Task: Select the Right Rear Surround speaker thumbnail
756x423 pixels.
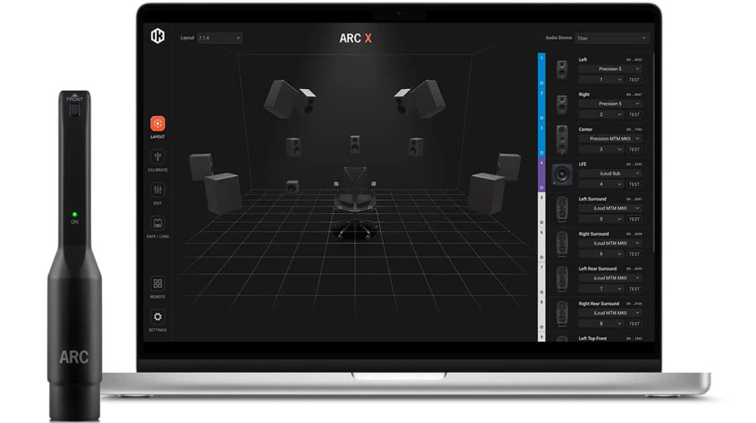Action: (x=561, y=314)
